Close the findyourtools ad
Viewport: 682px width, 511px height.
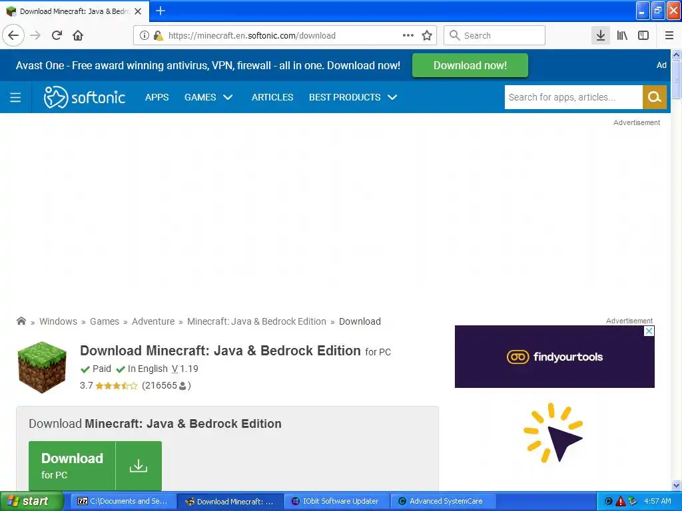tap(649, 331)
